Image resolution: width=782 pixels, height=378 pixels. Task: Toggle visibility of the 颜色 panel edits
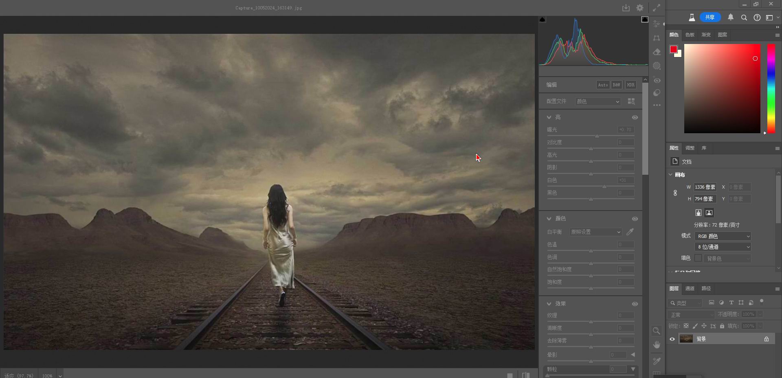point(635,219)
